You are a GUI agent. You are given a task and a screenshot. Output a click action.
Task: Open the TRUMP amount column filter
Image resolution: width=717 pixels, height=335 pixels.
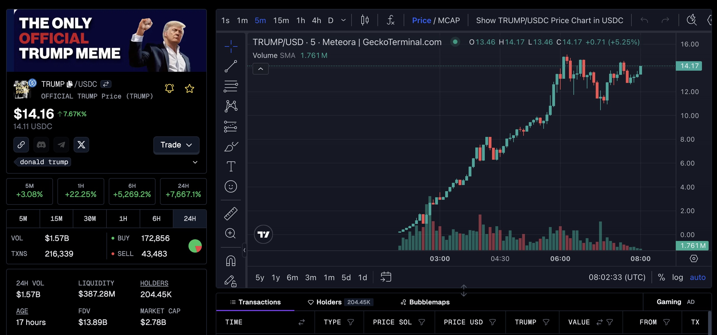pos(546,322)
